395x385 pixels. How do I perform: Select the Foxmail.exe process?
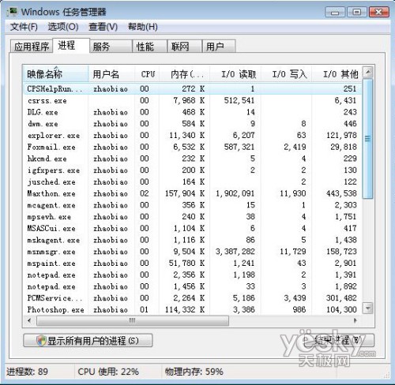(x=192, y=147)
